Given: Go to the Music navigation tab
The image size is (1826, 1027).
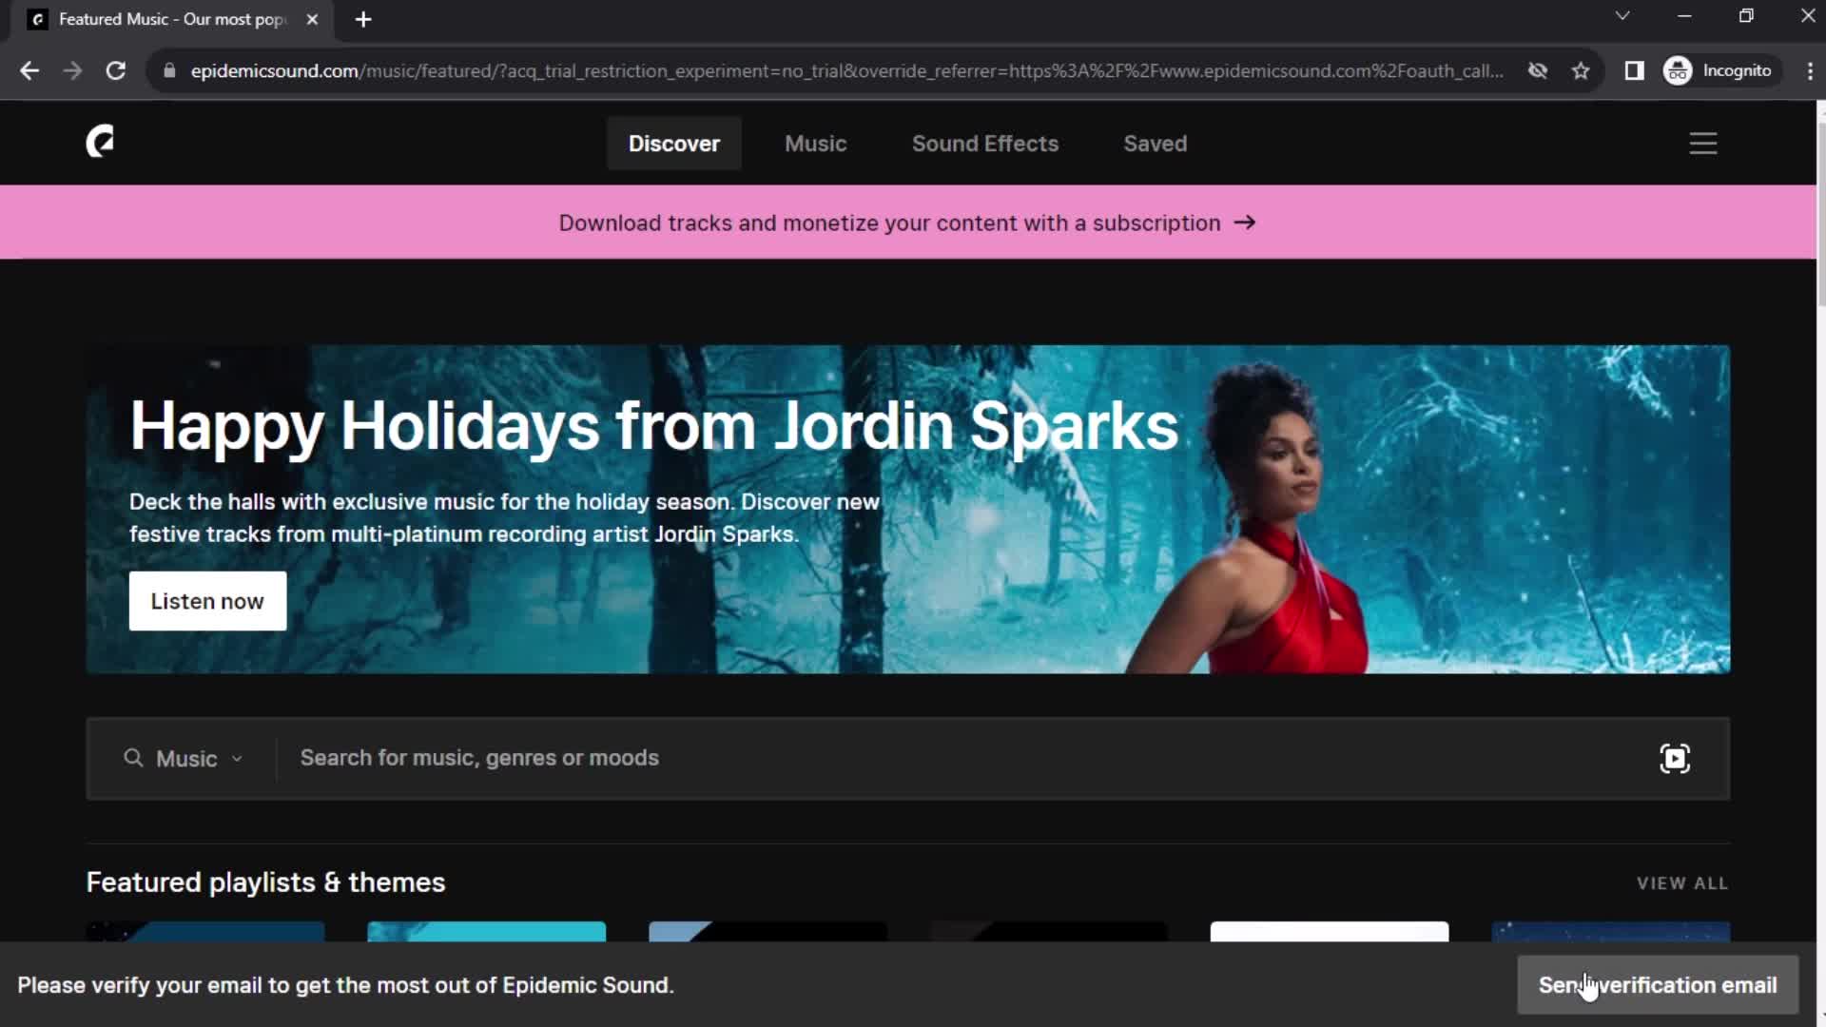Looking at the screenshot, I should point(815,144).
